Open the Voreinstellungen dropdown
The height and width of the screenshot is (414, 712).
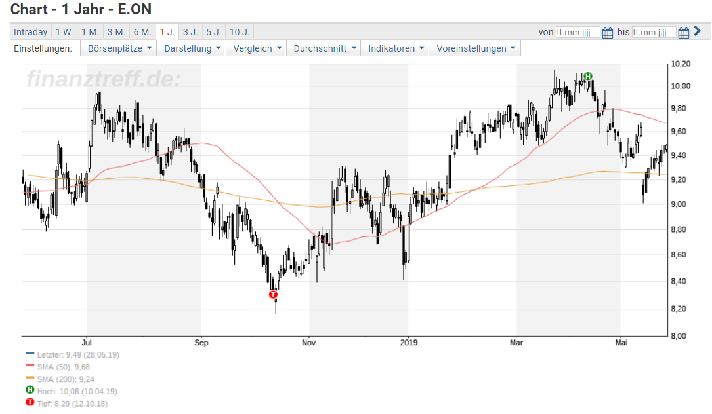(x=476, y=48)
